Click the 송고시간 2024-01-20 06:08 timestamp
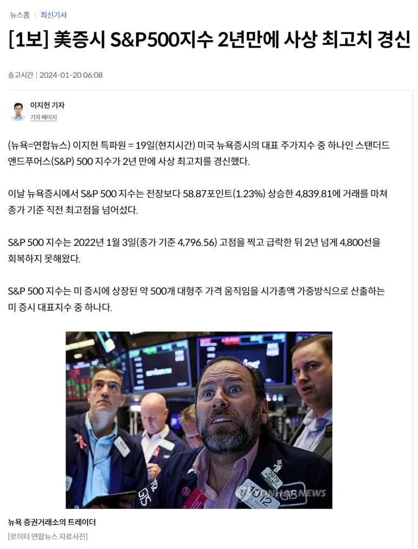Viewport: 418px width, 549px height. 55,75
